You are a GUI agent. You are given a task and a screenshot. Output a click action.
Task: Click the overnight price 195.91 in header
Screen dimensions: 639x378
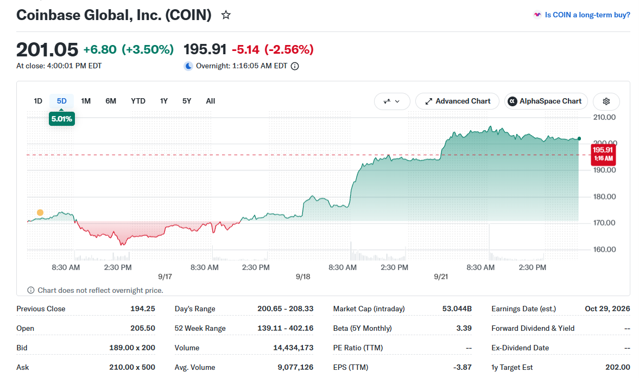pos(205,49)
